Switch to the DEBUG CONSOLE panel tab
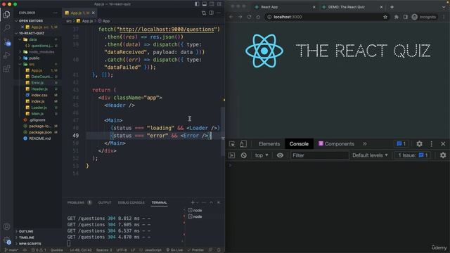Screen dimensions: 450x253 131,202
